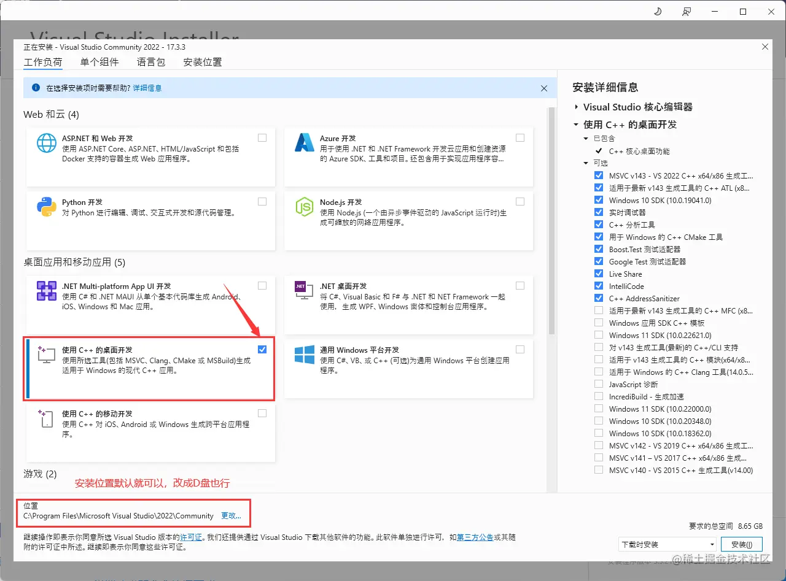Screen dimensions: 786x581
Task: Check Windows 应用 SDK C++ 模板
Action: 599,323
